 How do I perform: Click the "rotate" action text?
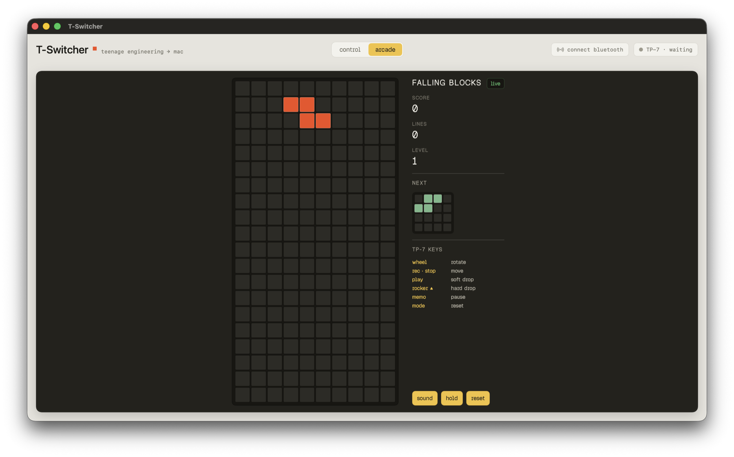pyautogui.click(x=458, y=262)
